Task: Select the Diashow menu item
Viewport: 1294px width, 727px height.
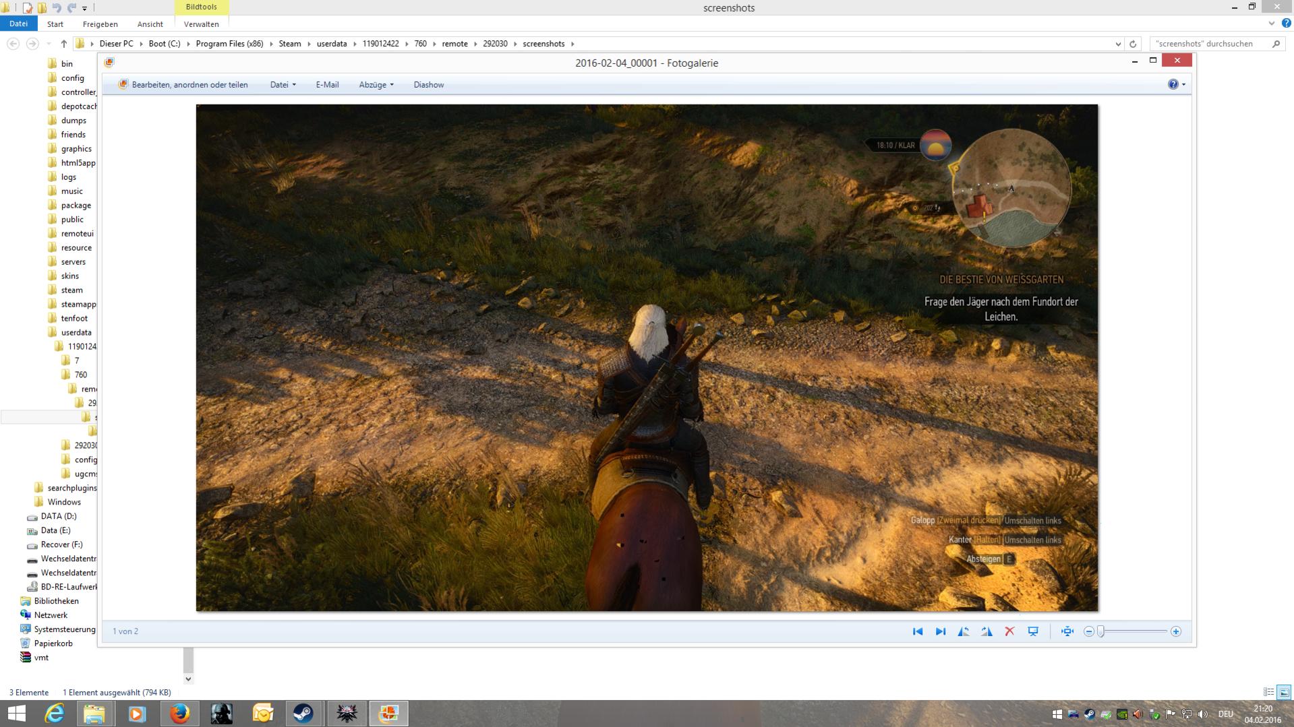Action: coord(429,85)
